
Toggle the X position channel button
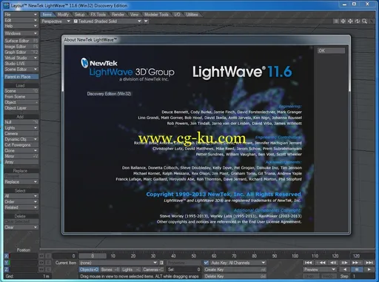coord(7,256)
